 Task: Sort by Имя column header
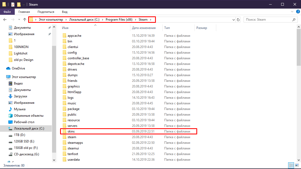tap(65, 28)
